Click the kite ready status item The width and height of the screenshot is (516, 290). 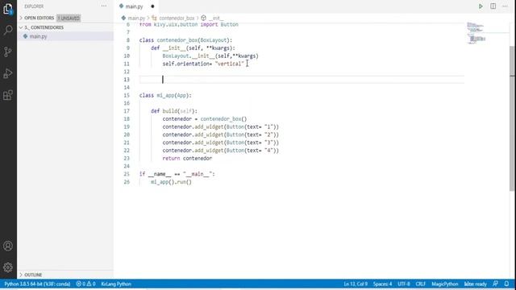475,284
